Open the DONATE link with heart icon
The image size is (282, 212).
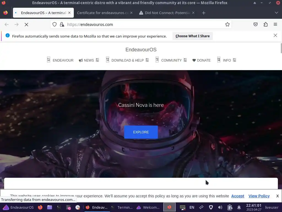201,60
